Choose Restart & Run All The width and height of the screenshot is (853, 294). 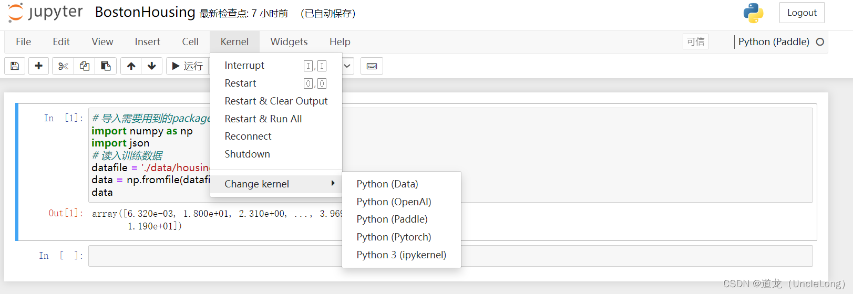point(263,119)
